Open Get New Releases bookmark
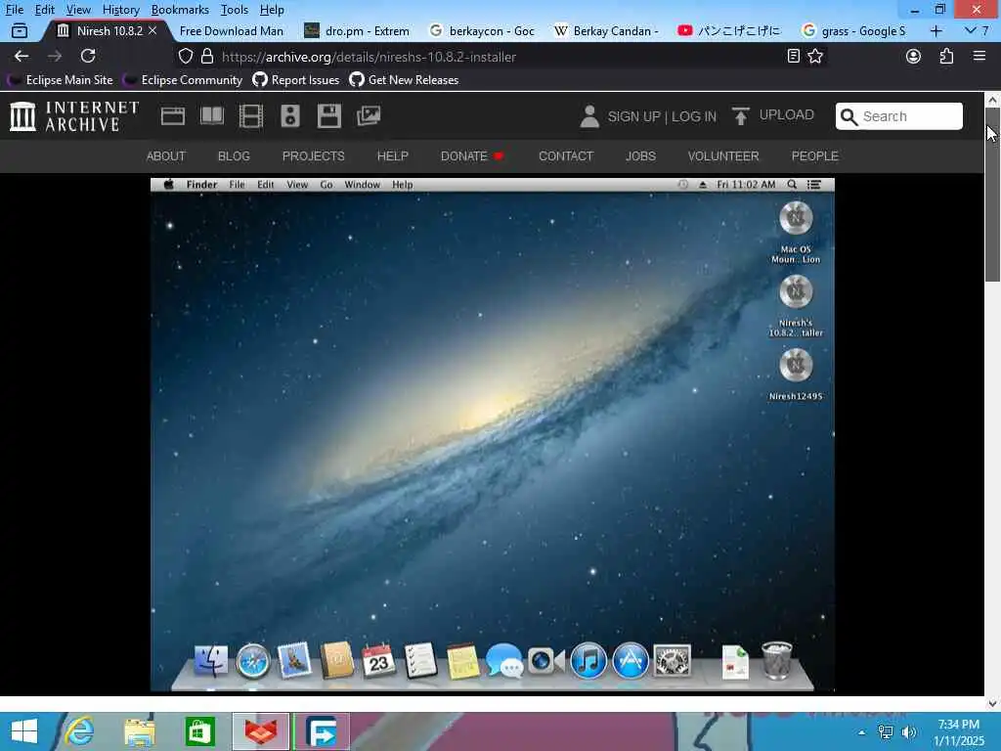The image size is (1001, 751). point(404,80)
